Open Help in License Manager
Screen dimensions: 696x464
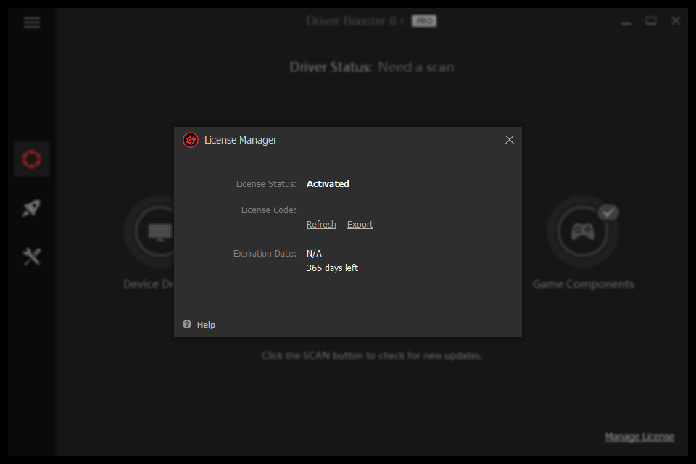point(206,325)
